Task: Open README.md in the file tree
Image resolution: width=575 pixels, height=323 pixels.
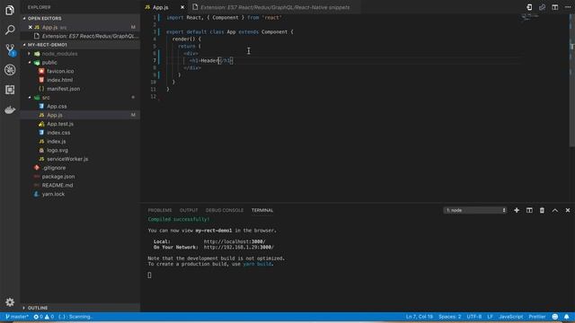Action: pos(57,186)
